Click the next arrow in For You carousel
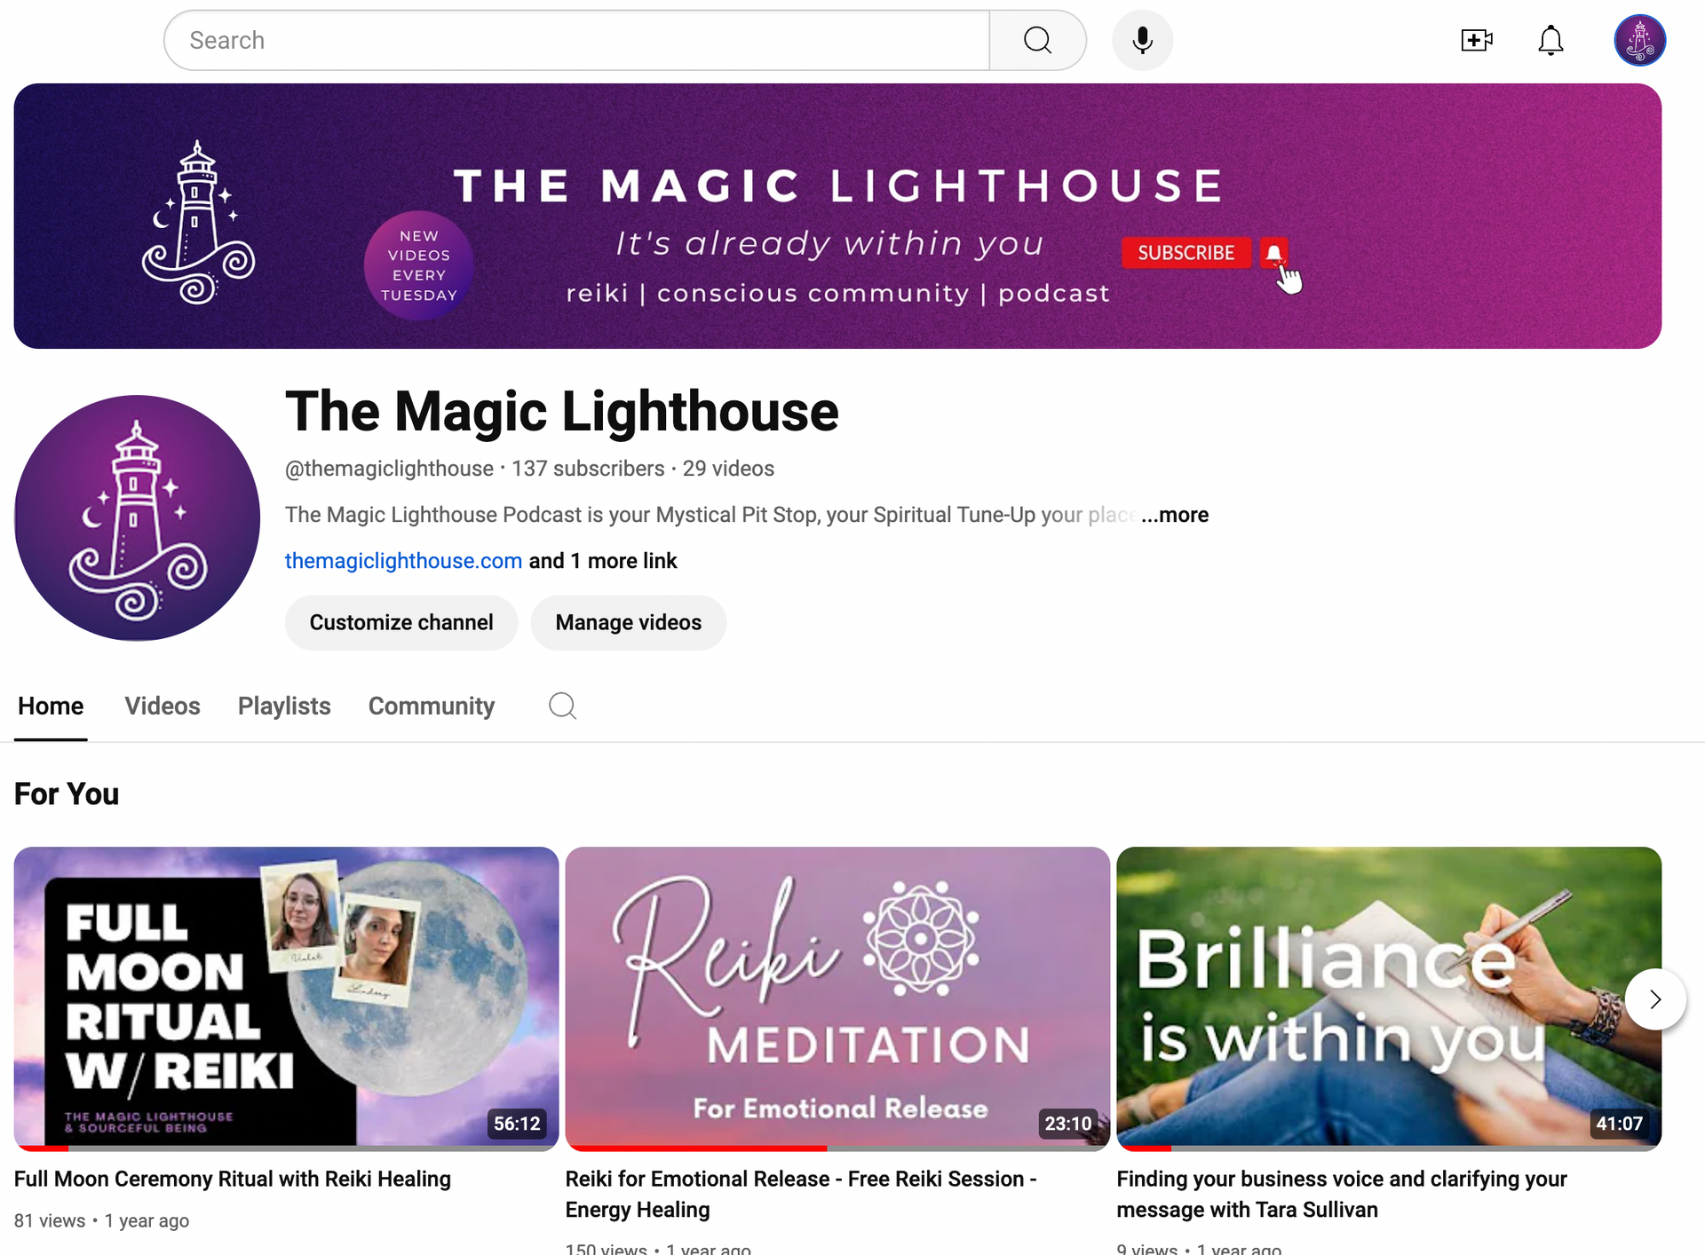This screenshot has height=1255, width=1705. pyautogui.click(x=1655, y=999)
